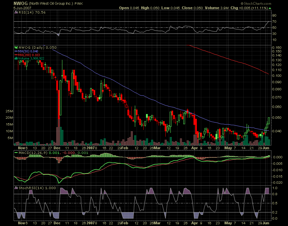Click the -0.005 MACD axis label

(x=277, y=163)
